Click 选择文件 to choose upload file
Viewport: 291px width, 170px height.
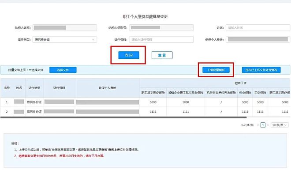tap(63, 70)
